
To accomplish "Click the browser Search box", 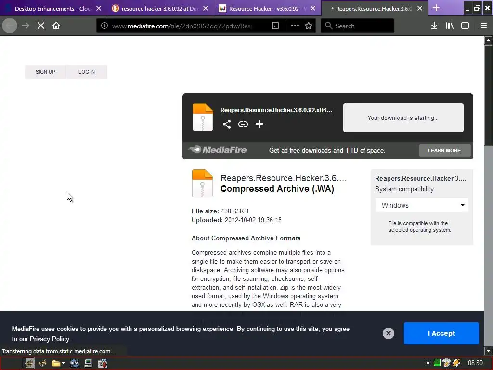I will click(x=358, y=26).
